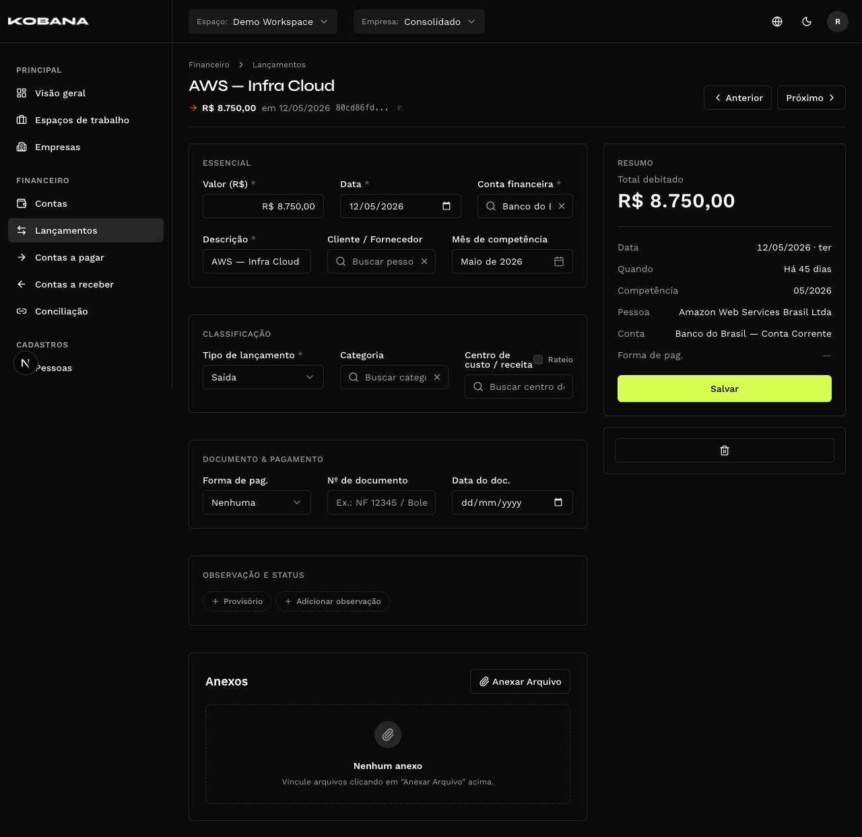Open Contas a receber in sidebar

pyautogui.click(x=86, y=284)
